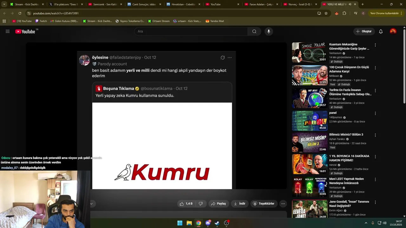This screenshot has width=406, height=228.
Task: Open options for panel video
Action: tap(375, 113)
